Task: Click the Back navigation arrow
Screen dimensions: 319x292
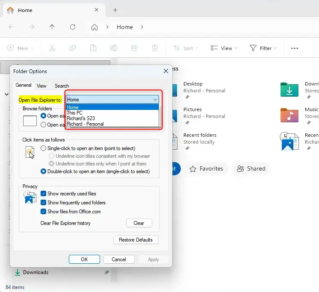Action: click(11, 27)
